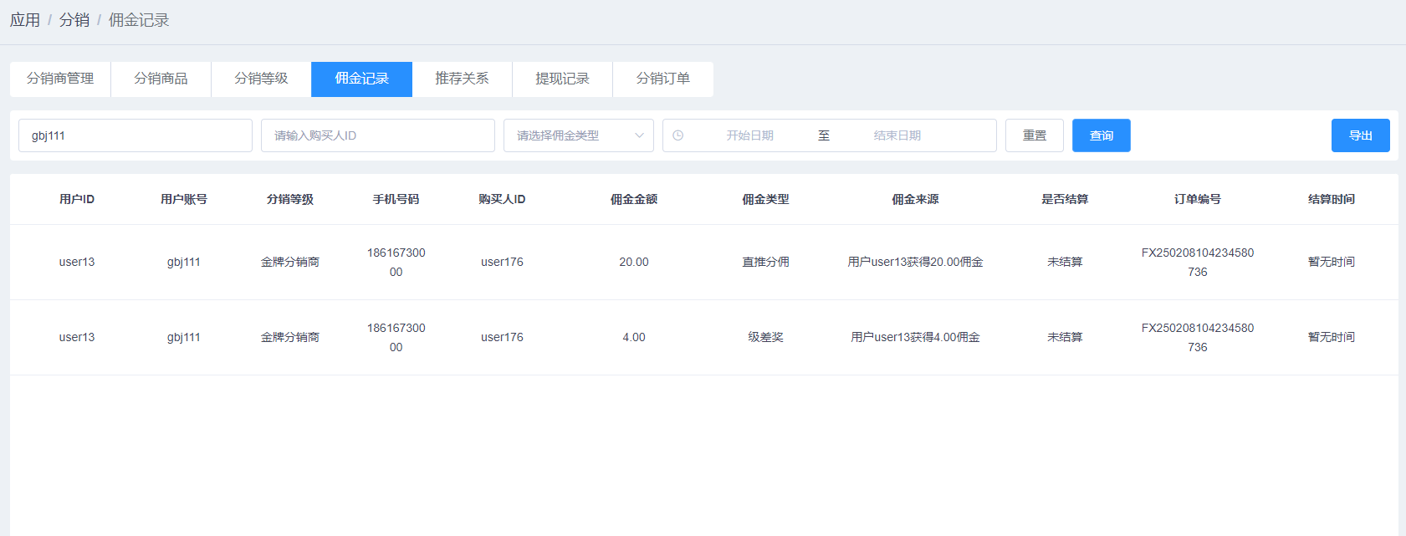Switch to the 分销商品 tab
Image resolution: width=1406 pixels, height=536 pixels.
pos(161,79)
